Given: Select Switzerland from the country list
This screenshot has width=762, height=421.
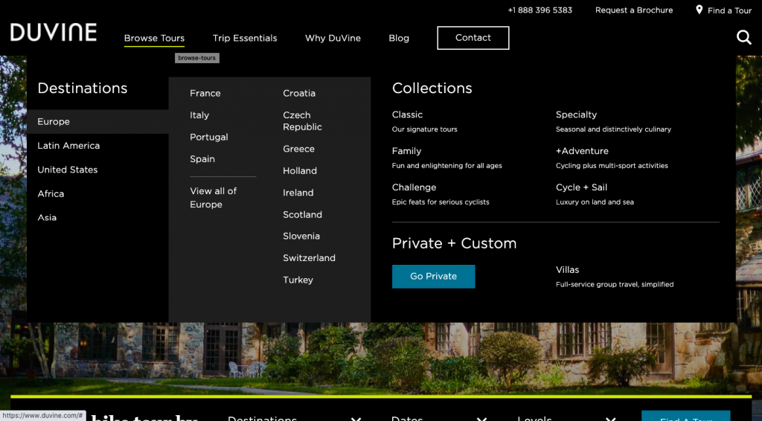Looking at the screenshot, I should [309, 258].
